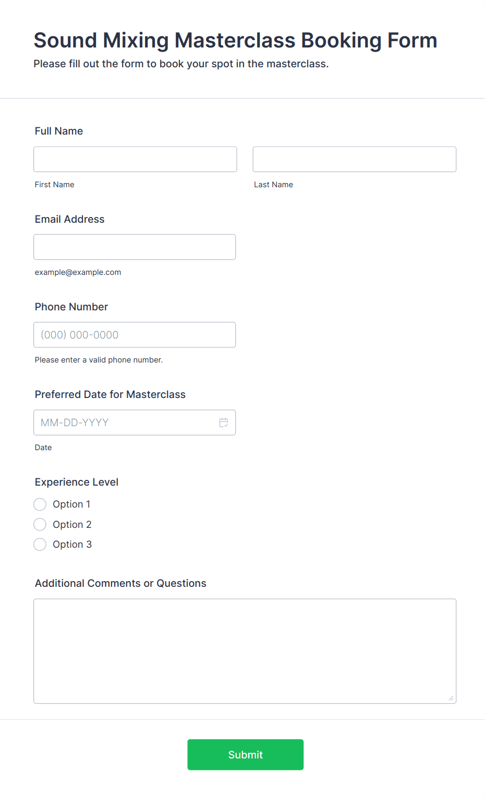Click the example@example.com hint text
The width and height of the screenshot is (485, 796).
78,272
